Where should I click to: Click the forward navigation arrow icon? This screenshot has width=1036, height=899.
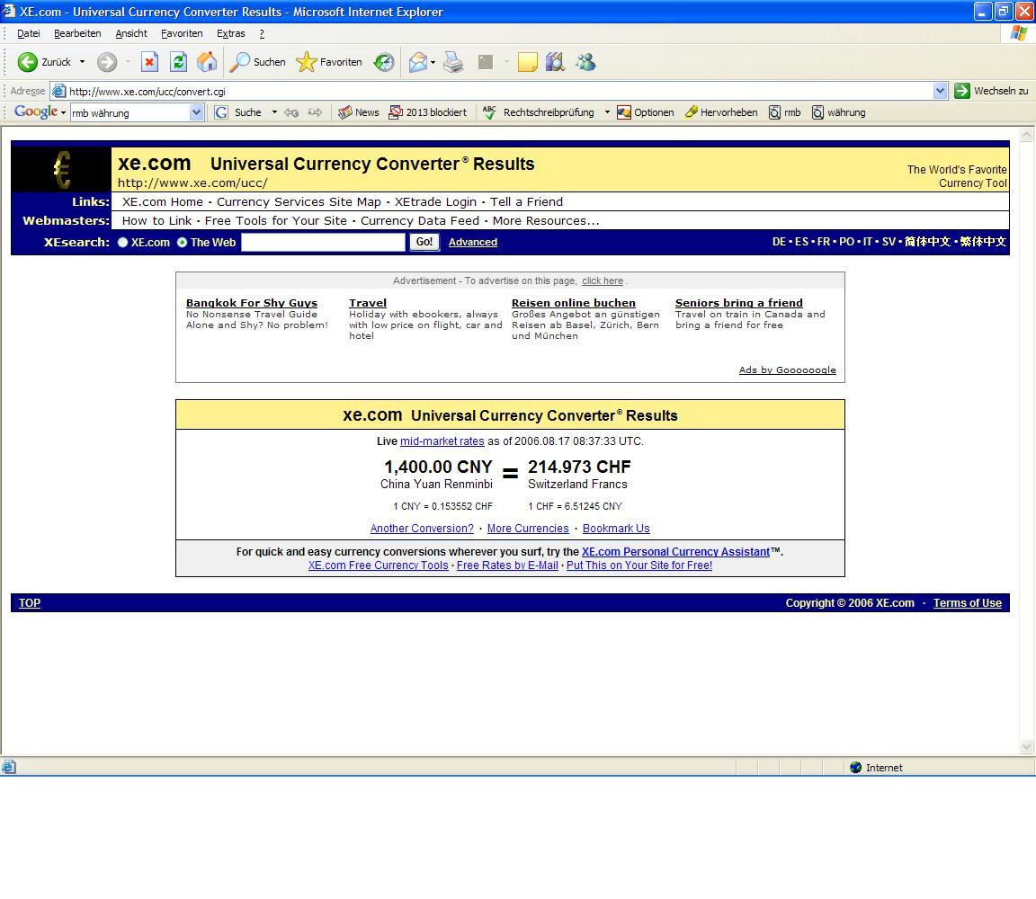(107, 62)
